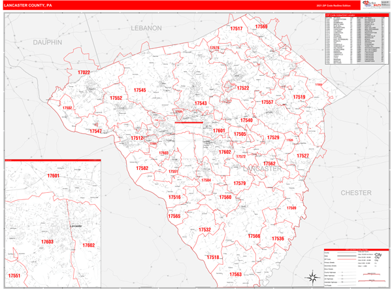Click ZIP code 17522 label
The height and width of the screenshot is (289, 392).
coord(243,88)
